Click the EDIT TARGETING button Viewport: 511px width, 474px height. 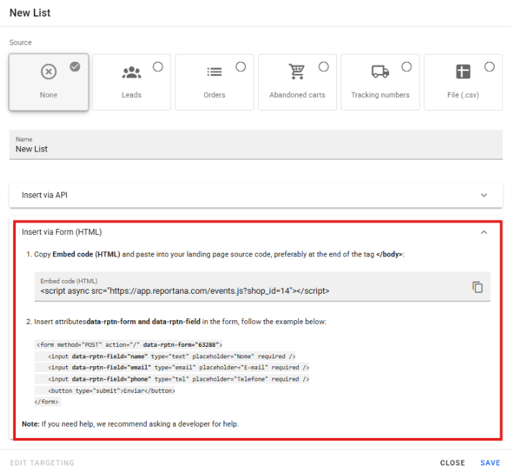(x=42, y=463)
